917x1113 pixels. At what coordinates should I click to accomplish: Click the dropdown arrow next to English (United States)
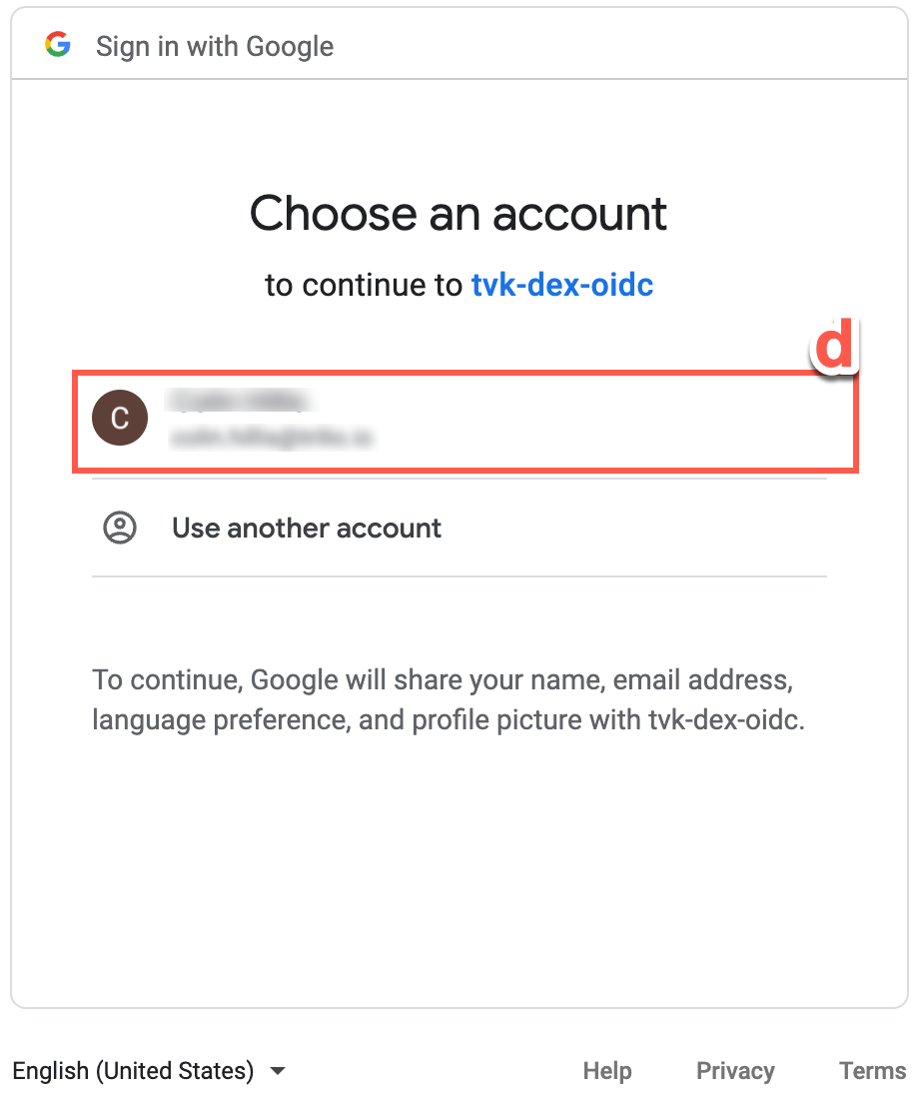[278, 1071]
